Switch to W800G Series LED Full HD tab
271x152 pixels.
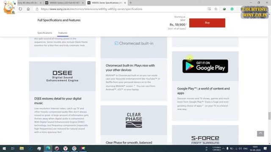[x=64, y=3]
